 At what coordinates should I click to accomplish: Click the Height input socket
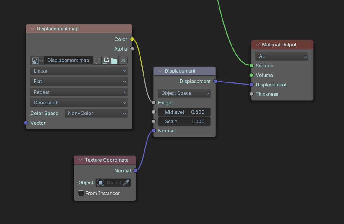[153, 103]
